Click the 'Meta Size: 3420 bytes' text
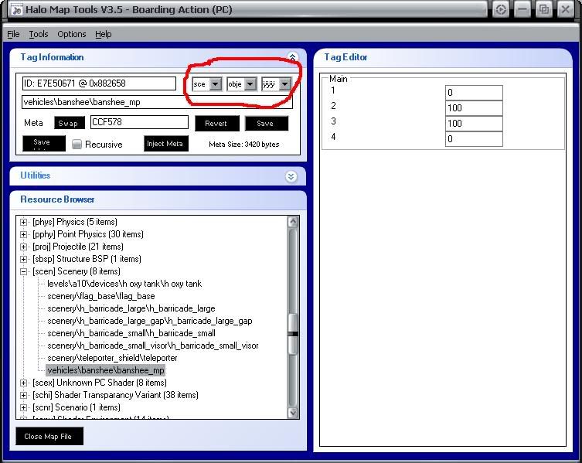This screenshot has width=582, height=463. click(x=244, y=145)
